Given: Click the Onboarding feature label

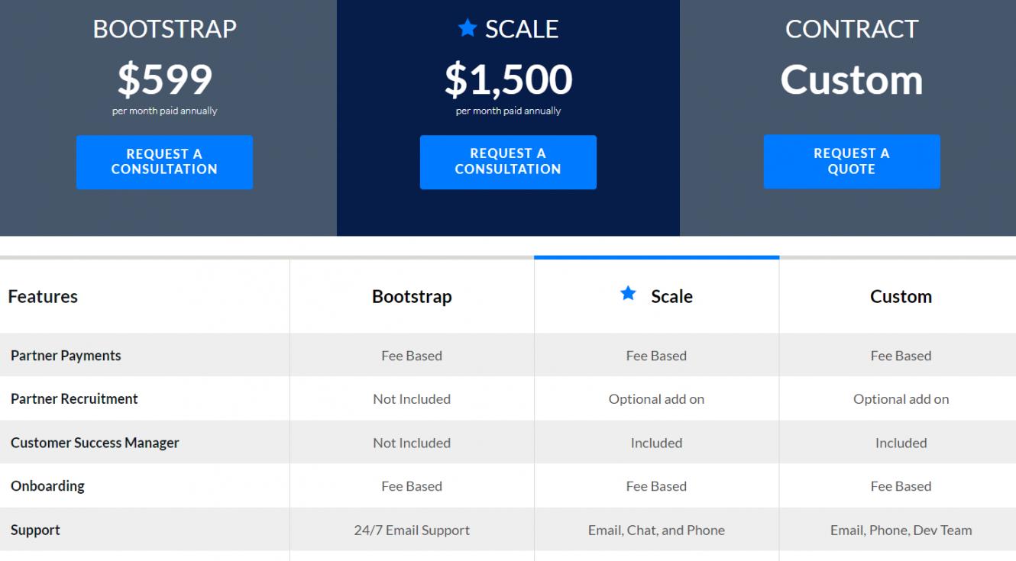Looking at the screenshot, I should 47,486.
